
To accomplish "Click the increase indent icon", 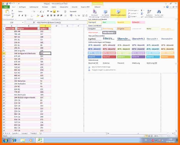I will click(x=61, y=15).
